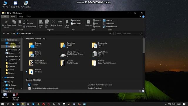Open the Move to ribbon dropdown
Image resolution: width=188 pixels, height=106 pixels.
point(41,24)
